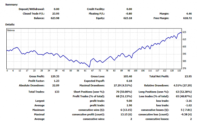The width and height of the screenshot is (197, 121).
Task: Select the "Closed Trade P/L:" label
Action: [34, 14]
